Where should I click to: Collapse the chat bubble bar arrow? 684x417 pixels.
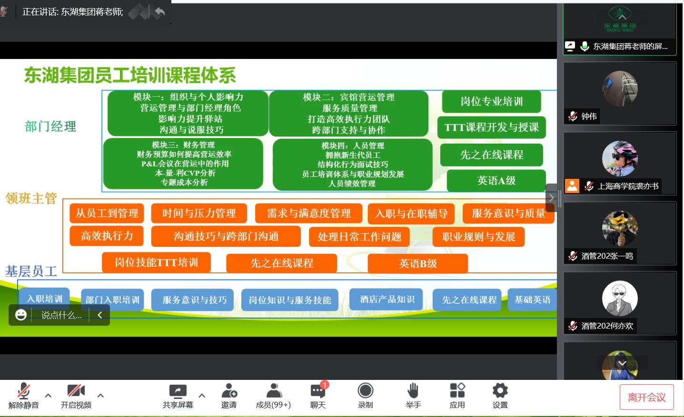100,315
